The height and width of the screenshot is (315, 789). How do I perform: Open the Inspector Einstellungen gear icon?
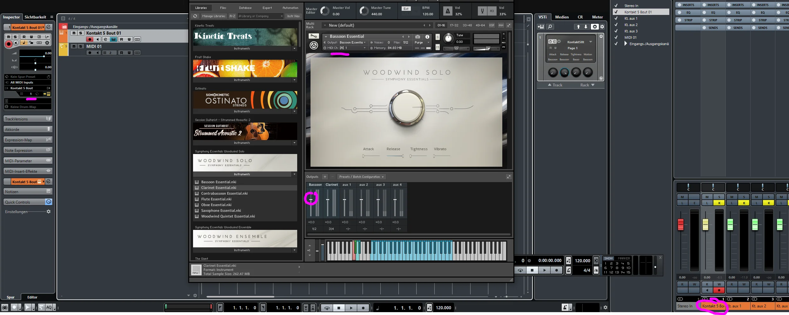[49, 211]
